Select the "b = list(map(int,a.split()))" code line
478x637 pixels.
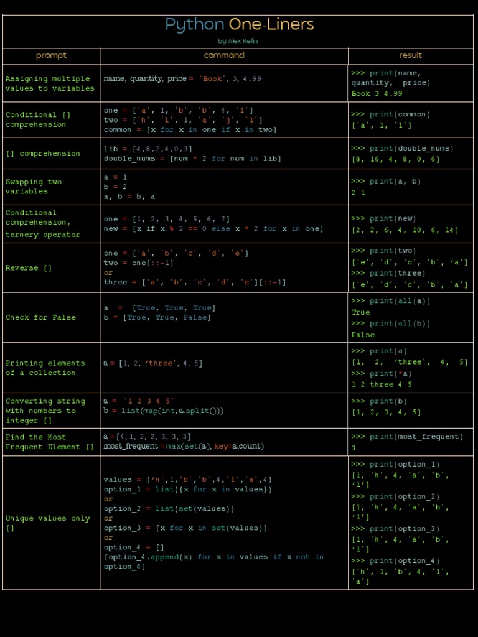pyautogui.click(x=164, y=411)
